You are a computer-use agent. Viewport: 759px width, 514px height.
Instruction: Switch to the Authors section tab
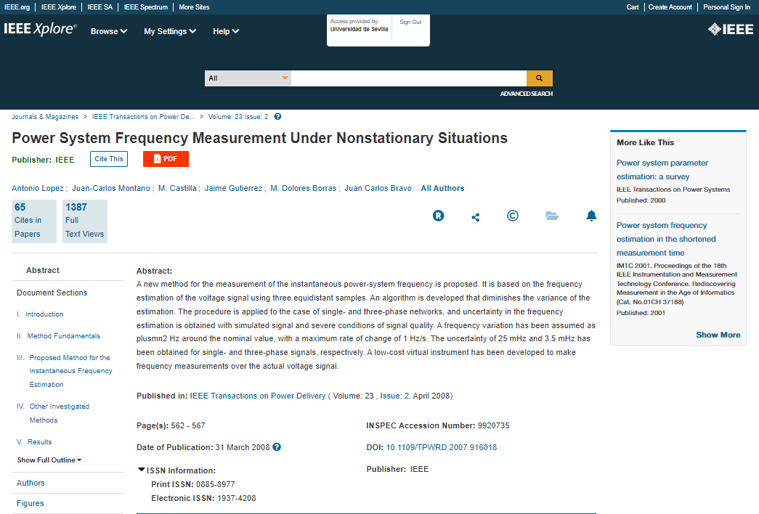[x=31, y=483]
